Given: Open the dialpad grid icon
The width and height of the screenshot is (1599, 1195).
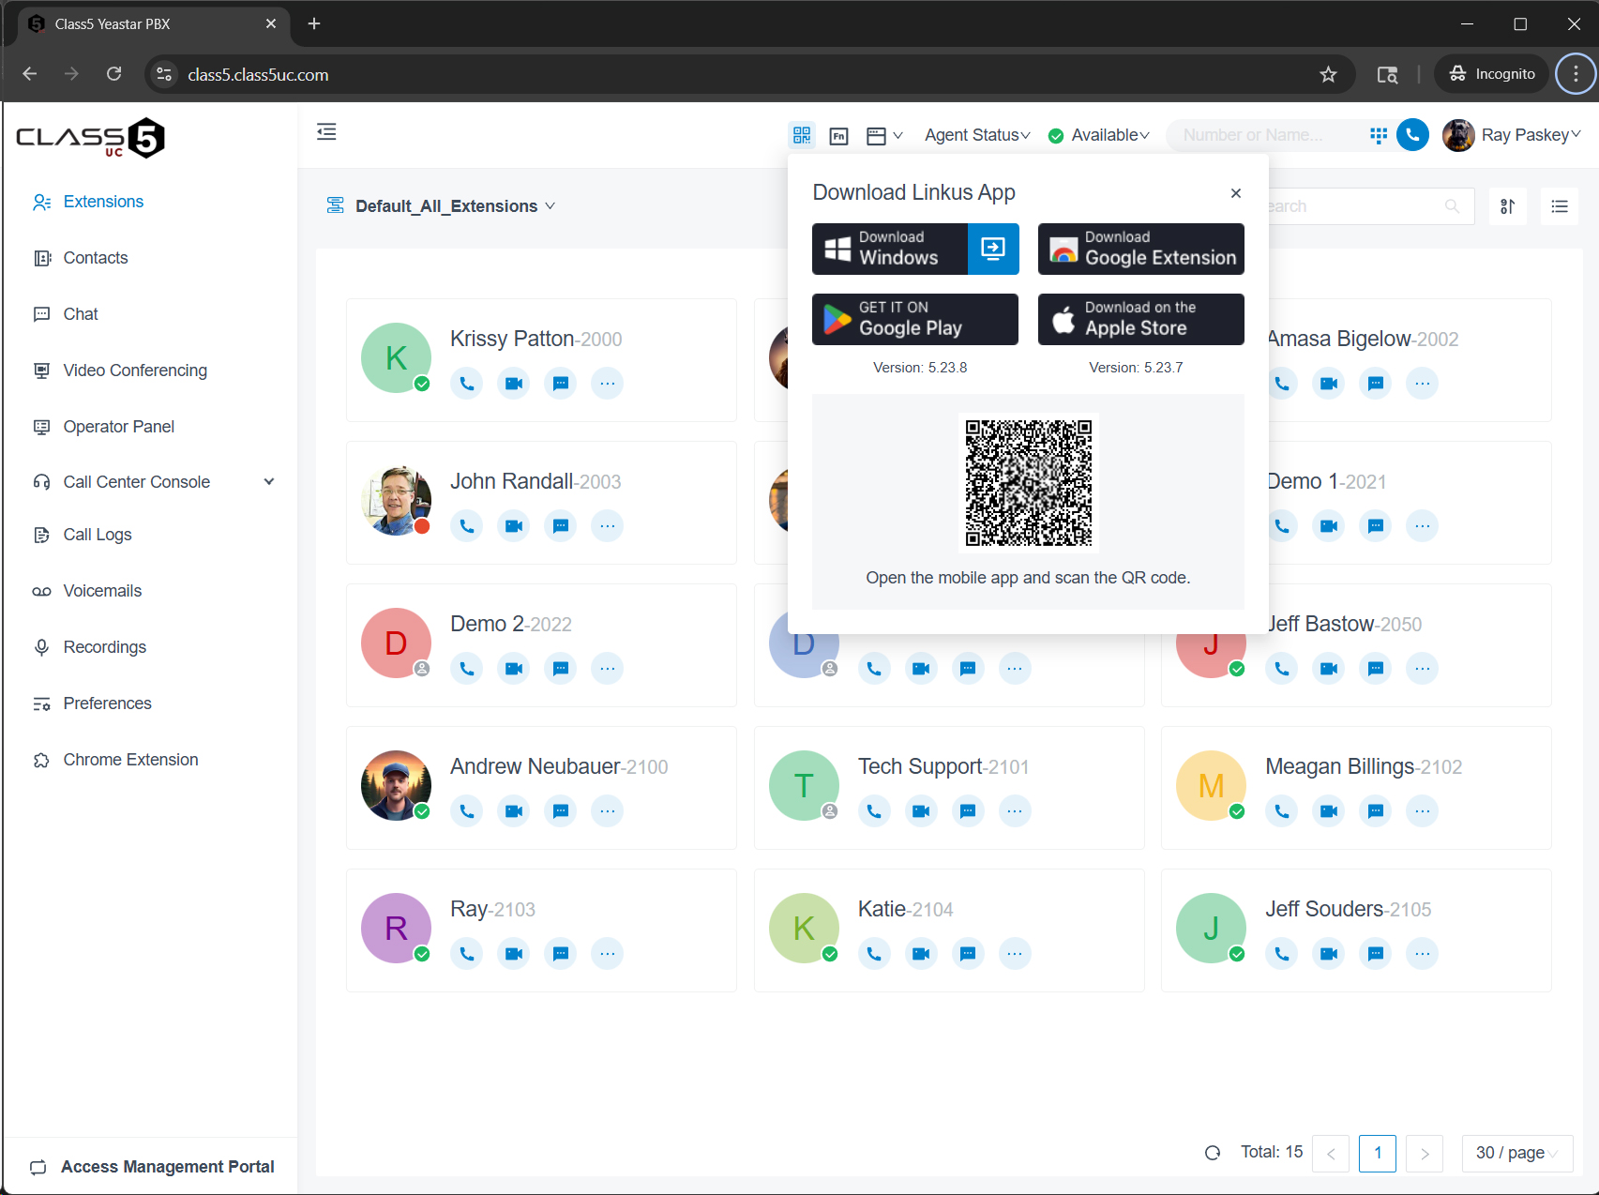Looking at the screenshot, I should click(x=1378, y=135).
